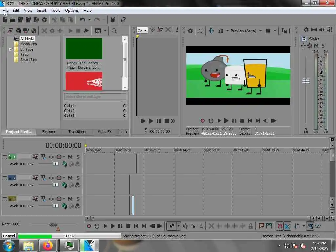Open project properties gear in main toolbar
Screen dimensions: 336x252
click(44, 20)
